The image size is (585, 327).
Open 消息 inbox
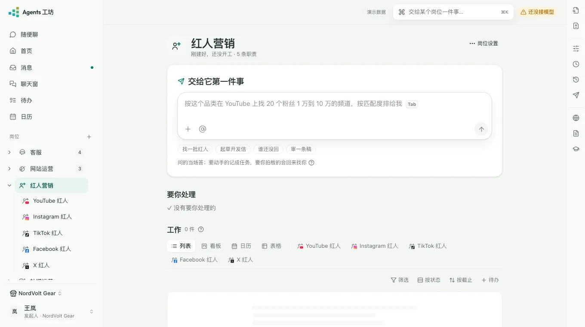52,68
